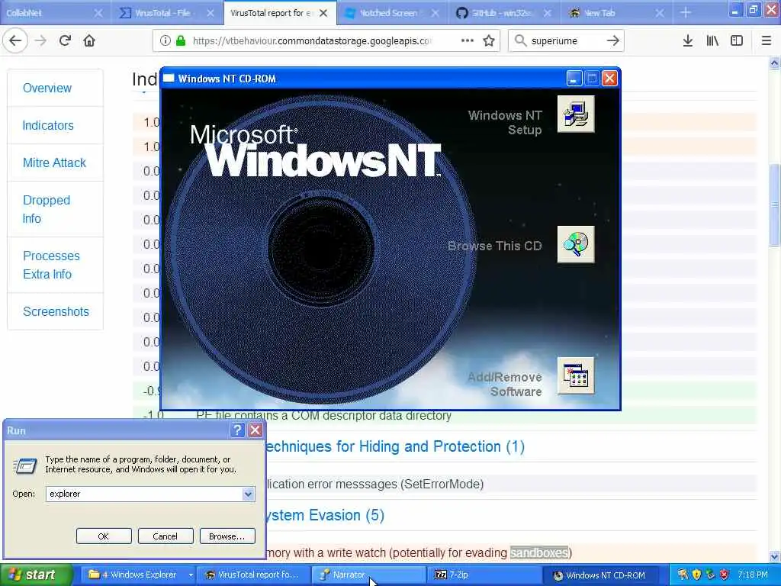Click the page scrollbar down arrow
This screenshot has height=586, width=781.
(775, 556)
